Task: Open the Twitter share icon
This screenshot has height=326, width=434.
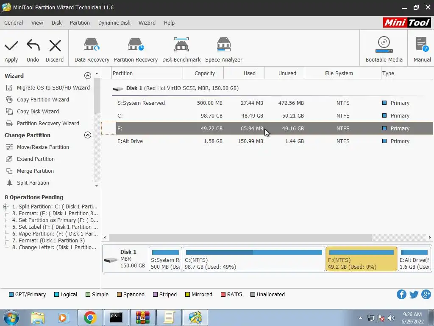Action: coord(414,295)
